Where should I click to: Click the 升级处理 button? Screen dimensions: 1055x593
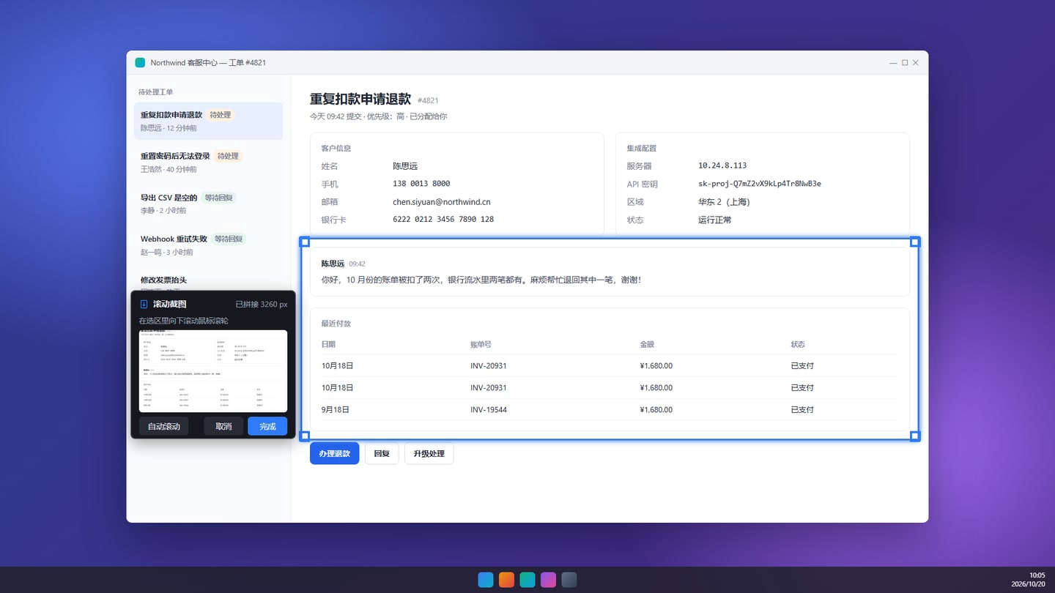[x=429, y=453]
